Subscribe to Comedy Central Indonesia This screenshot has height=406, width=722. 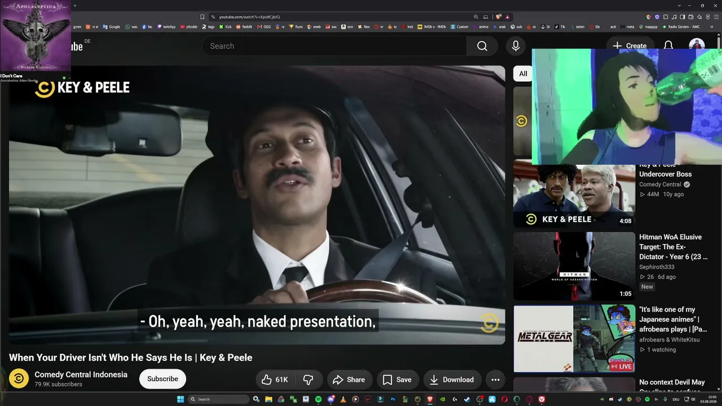click(162, 379)
